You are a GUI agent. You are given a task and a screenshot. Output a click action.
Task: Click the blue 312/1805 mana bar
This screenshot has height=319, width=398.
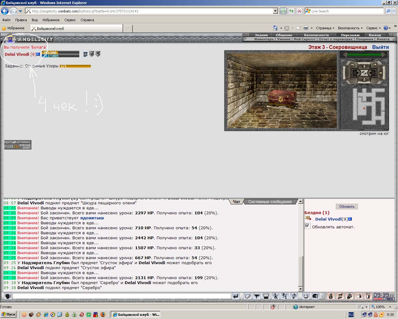pos(61,56)
